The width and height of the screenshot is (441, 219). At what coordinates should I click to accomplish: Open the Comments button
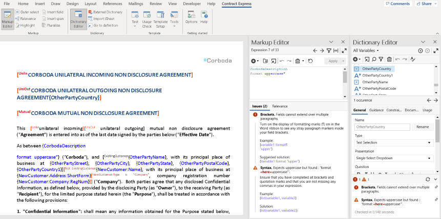(x=397, y=4)
